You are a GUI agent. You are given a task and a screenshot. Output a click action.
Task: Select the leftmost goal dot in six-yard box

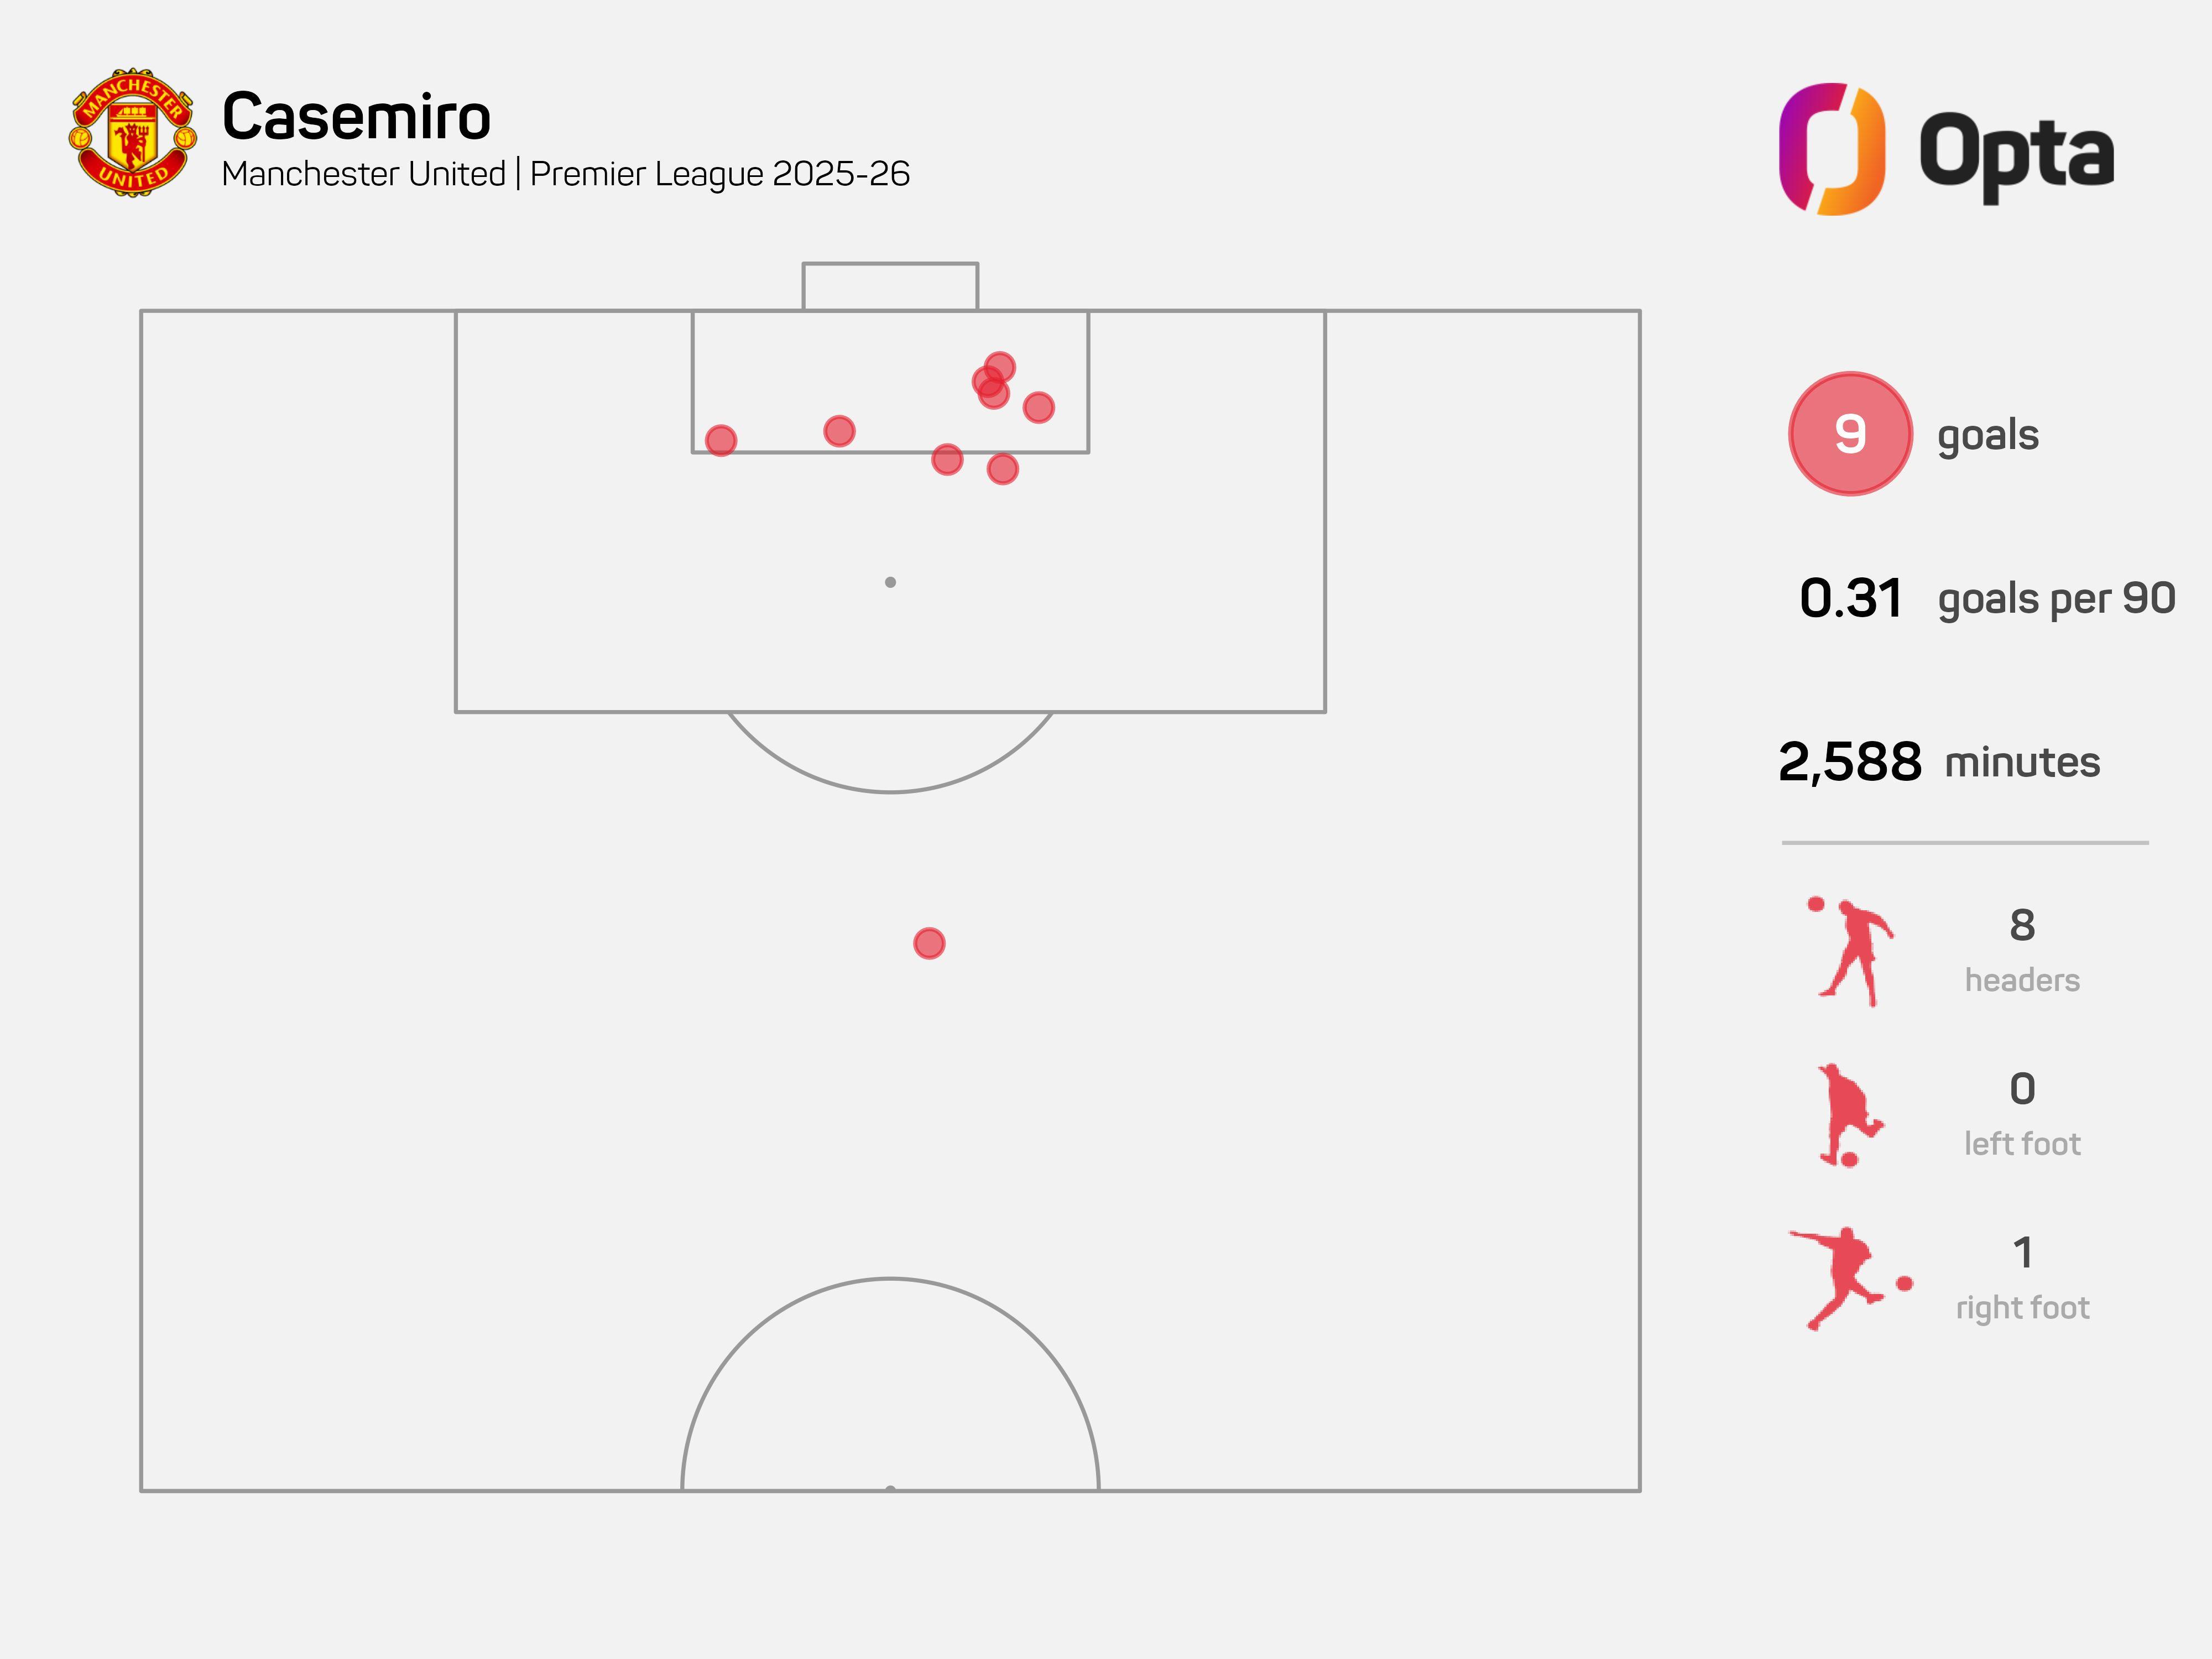[x=721, y=441]
